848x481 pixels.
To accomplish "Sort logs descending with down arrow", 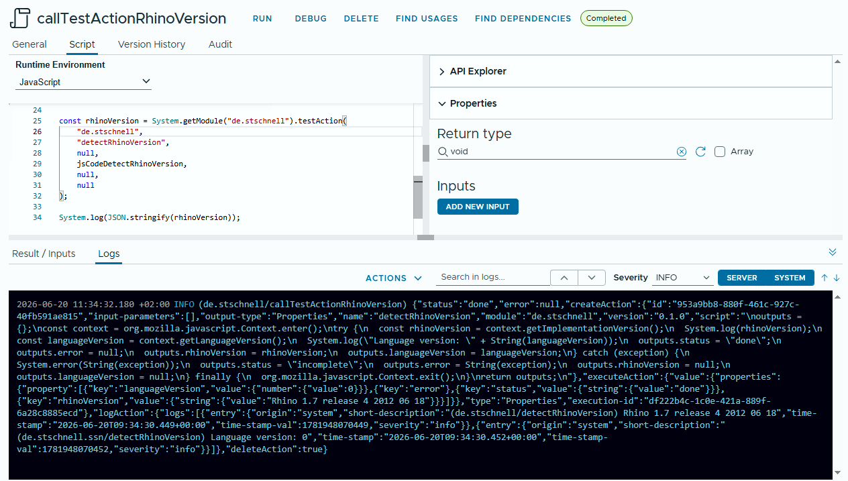I will [x=837, y=278].
